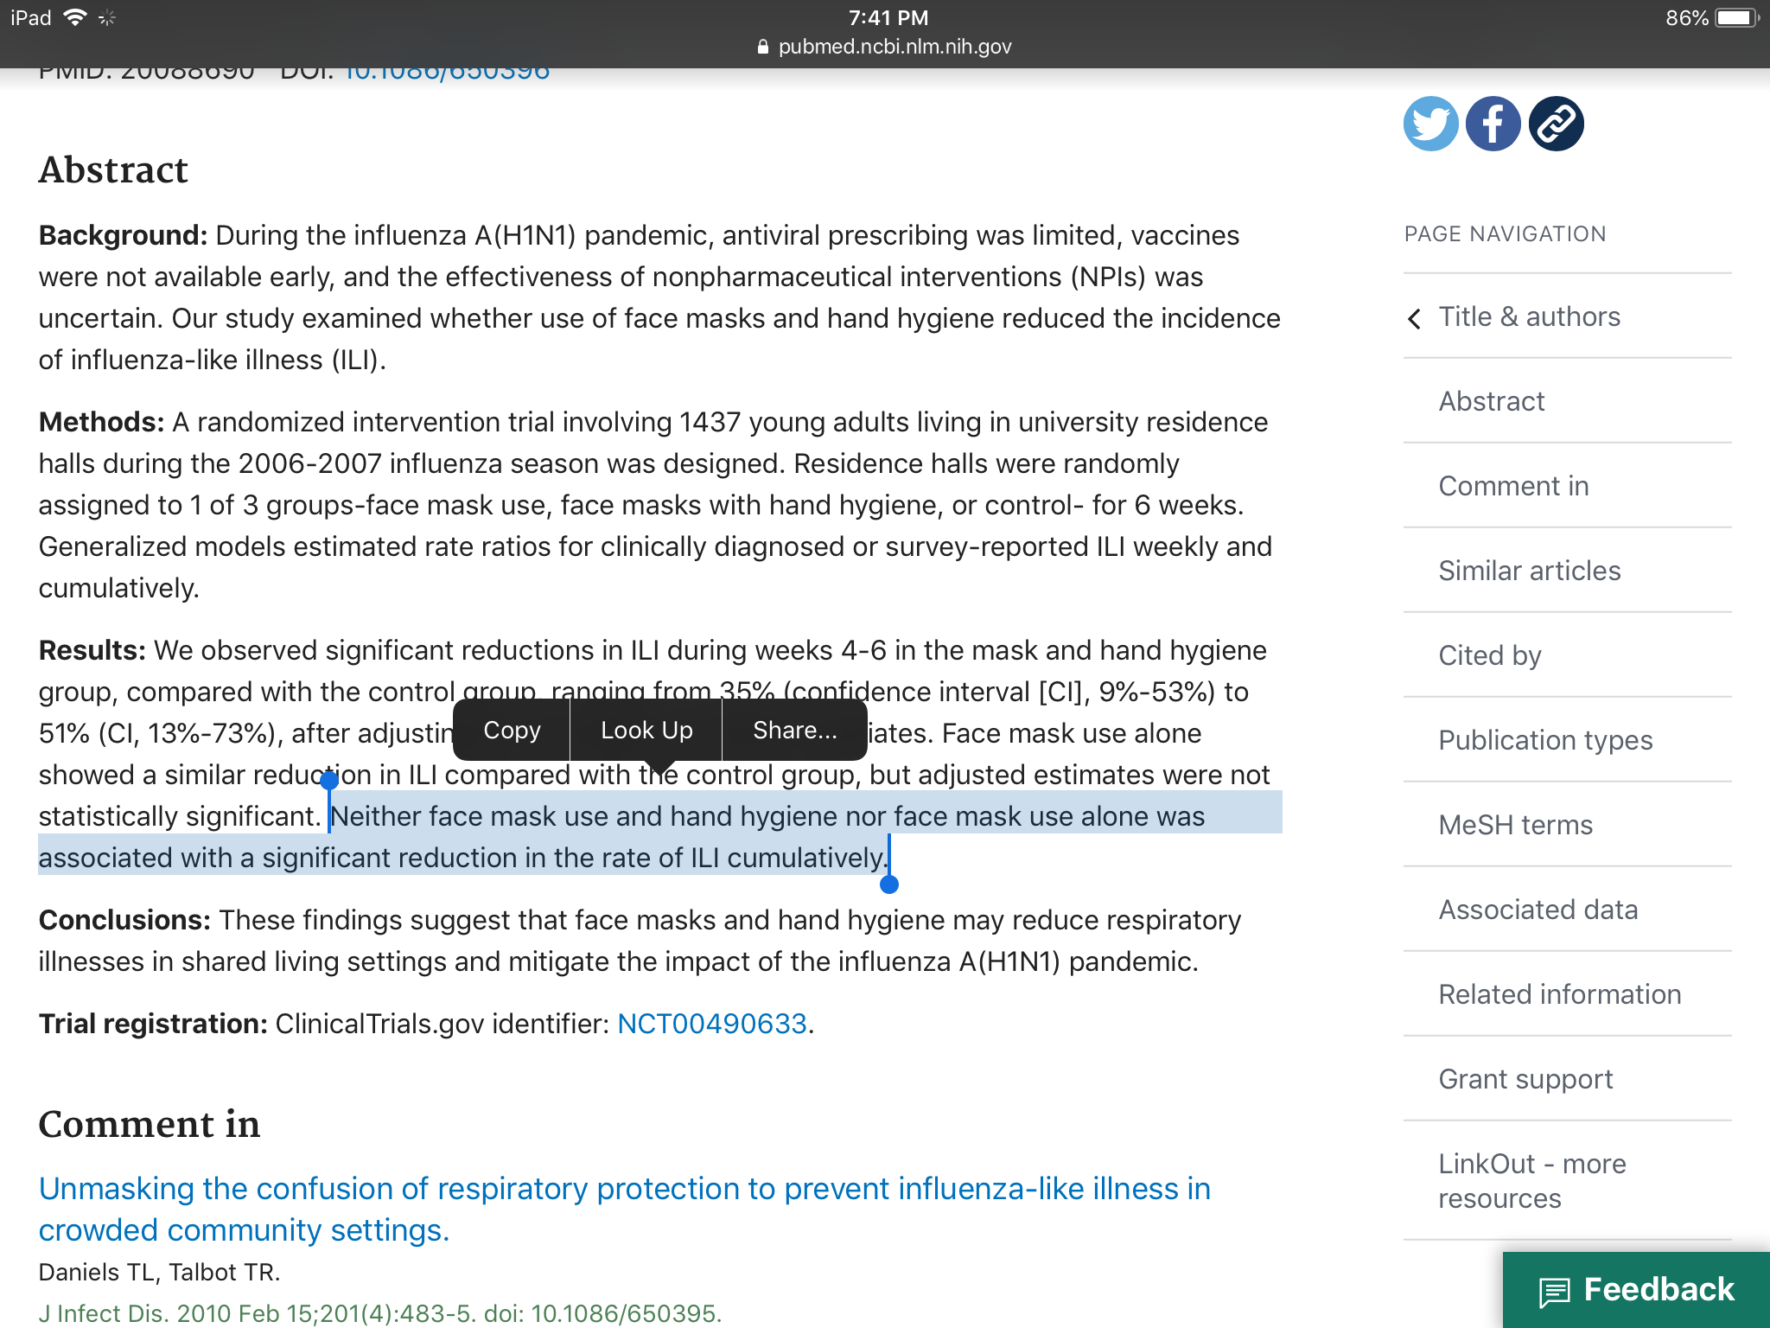This screenshot has width=1770, height=1328.
Task: Choose Share... in selection popup
Action: tap(794, 731)
